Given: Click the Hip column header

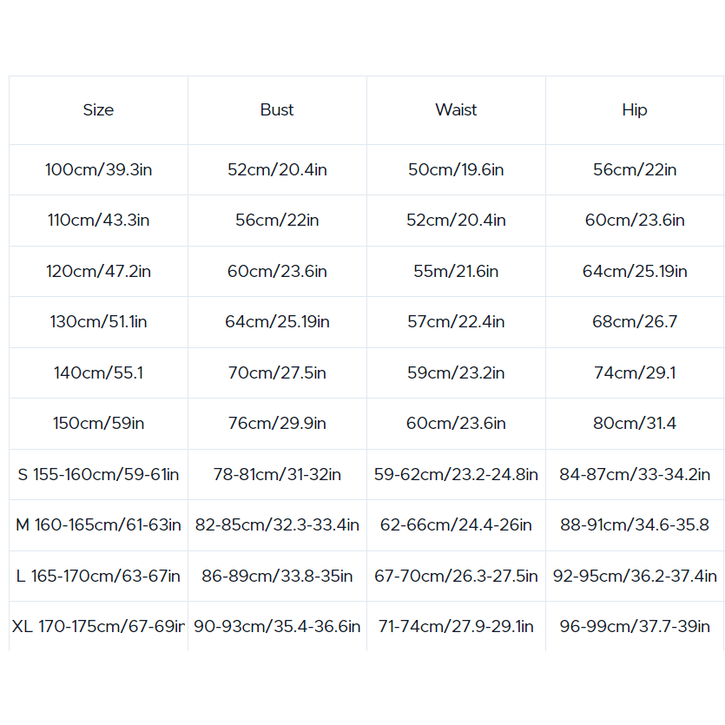Looking at the screenshot, I should tap(635, 110).
